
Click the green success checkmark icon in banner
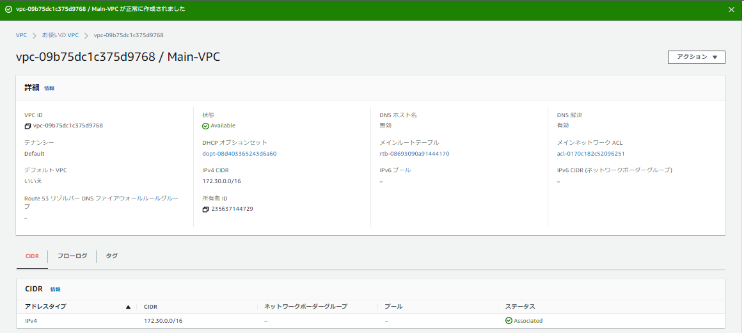(8, 10)
